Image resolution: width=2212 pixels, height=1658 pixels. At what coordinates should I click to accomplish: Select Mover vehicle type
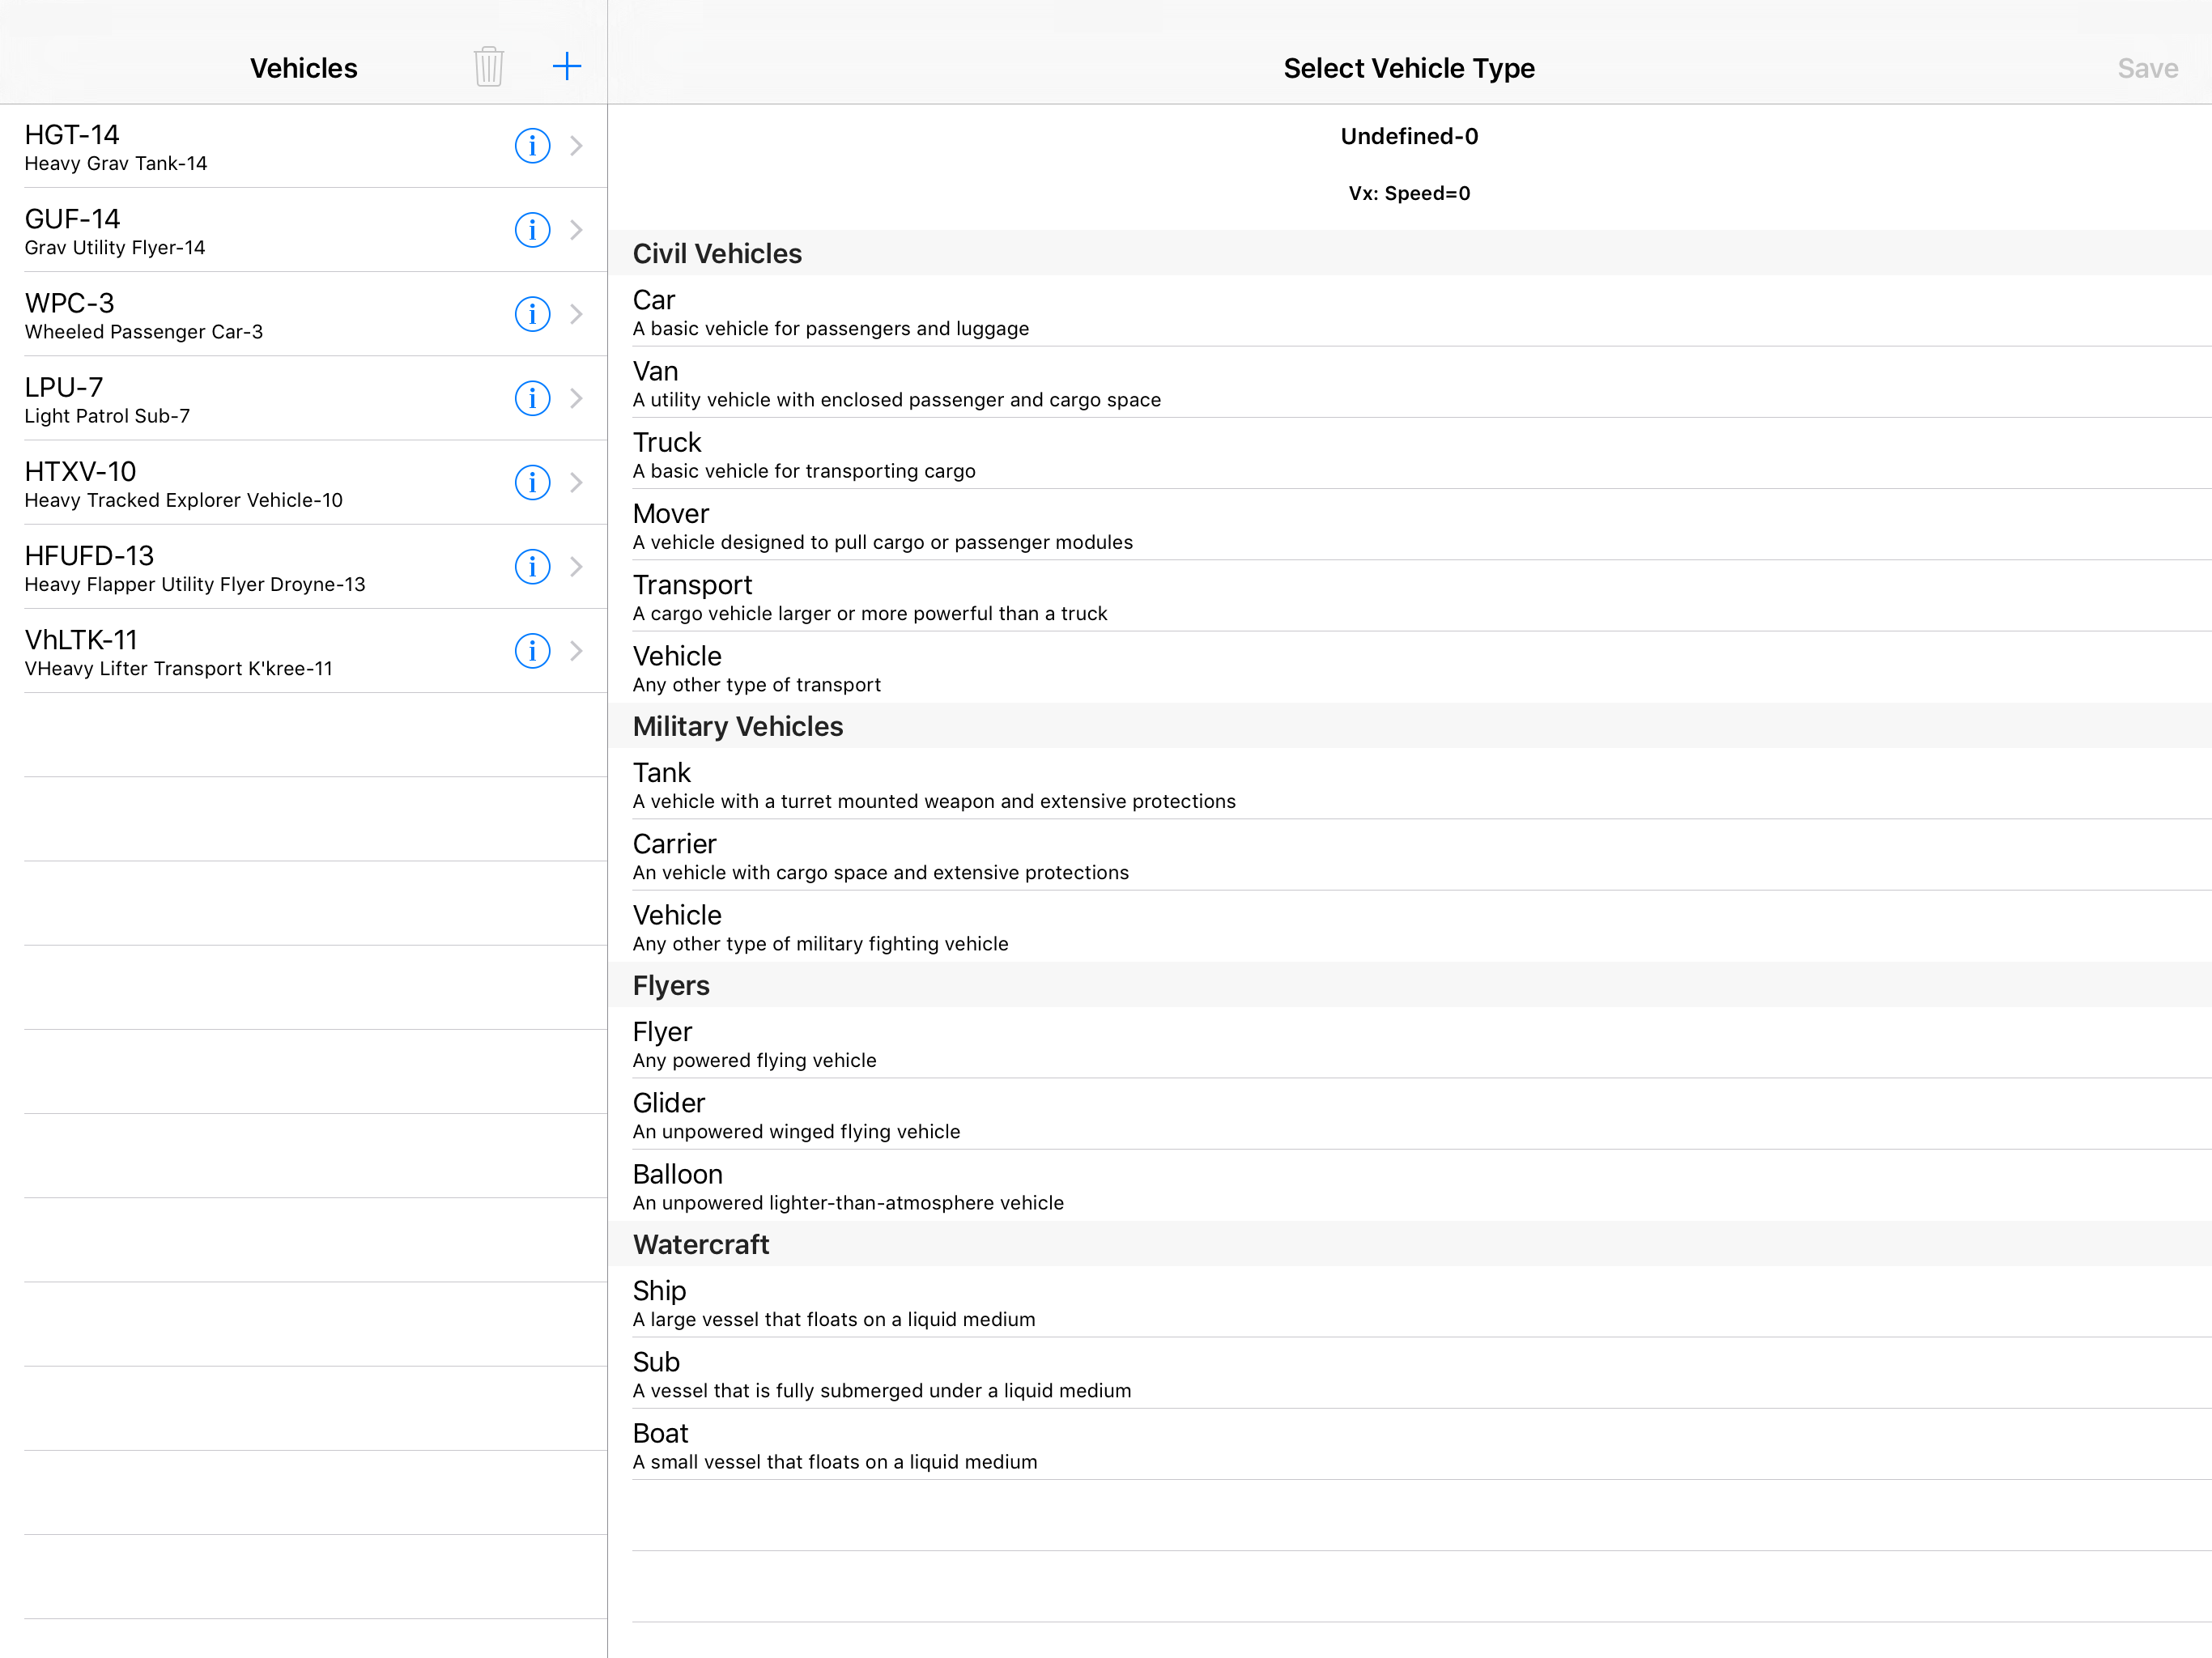coord(1410,526)
